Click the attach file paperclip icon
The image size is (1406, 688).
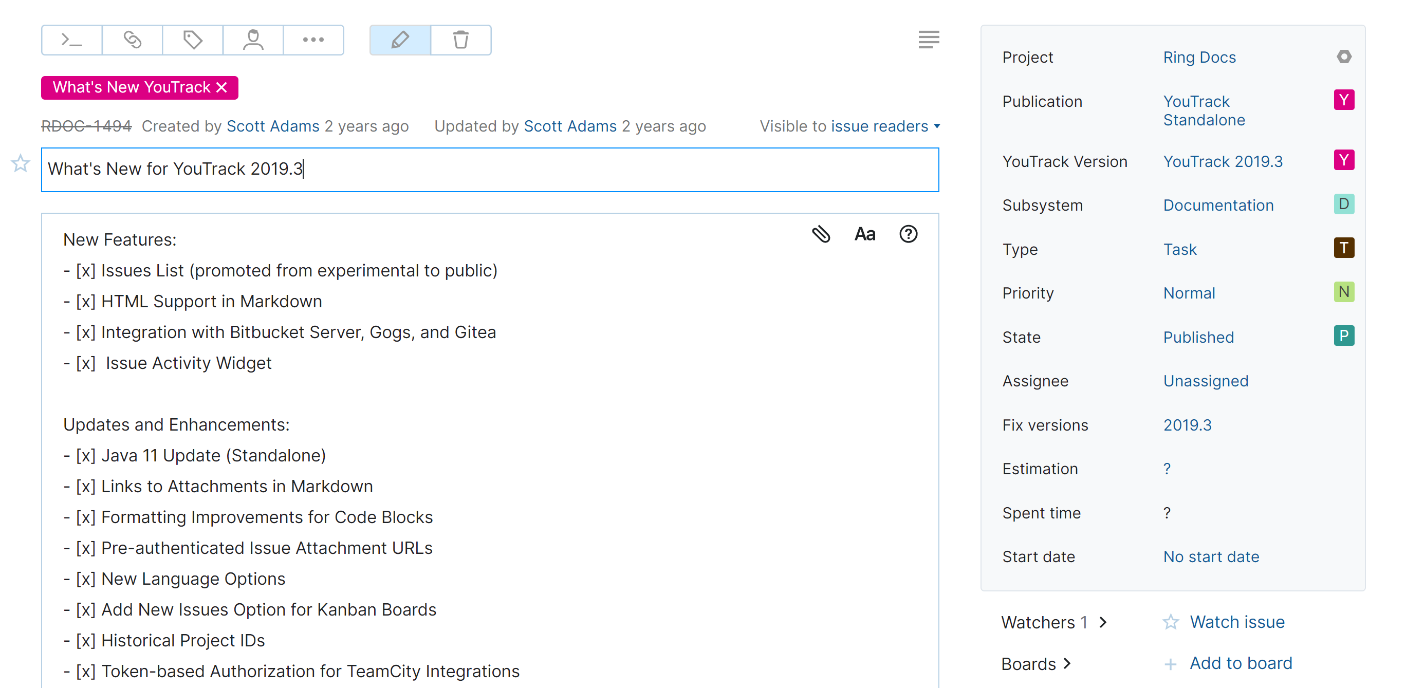[x=821, y=234]
